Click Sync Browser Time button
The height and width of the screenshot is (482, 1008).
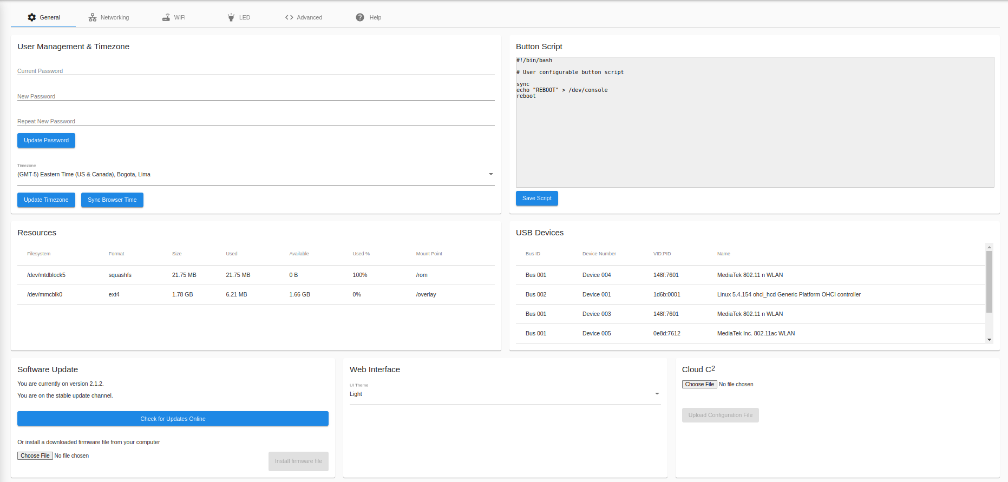(x=112, y=200)
